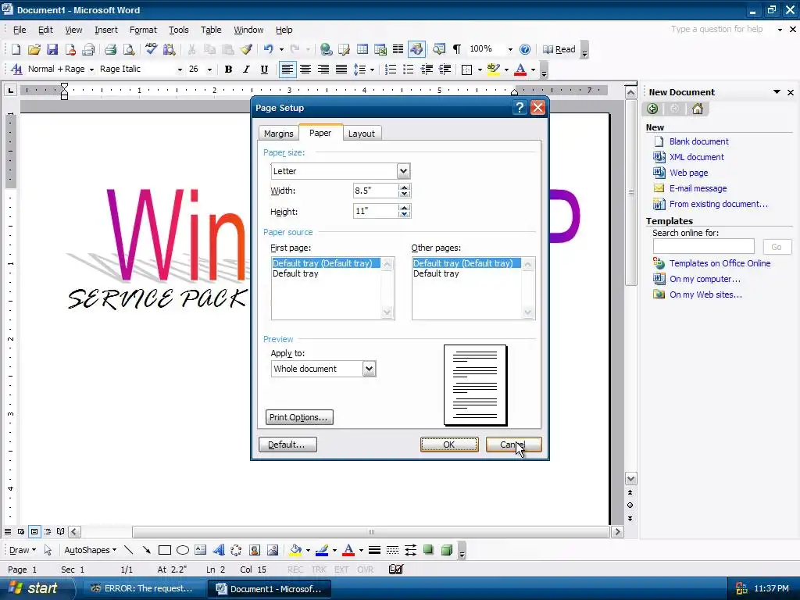800x600 pixels.
Task: Click the Undo arrow icon
Action: (269, 49)
